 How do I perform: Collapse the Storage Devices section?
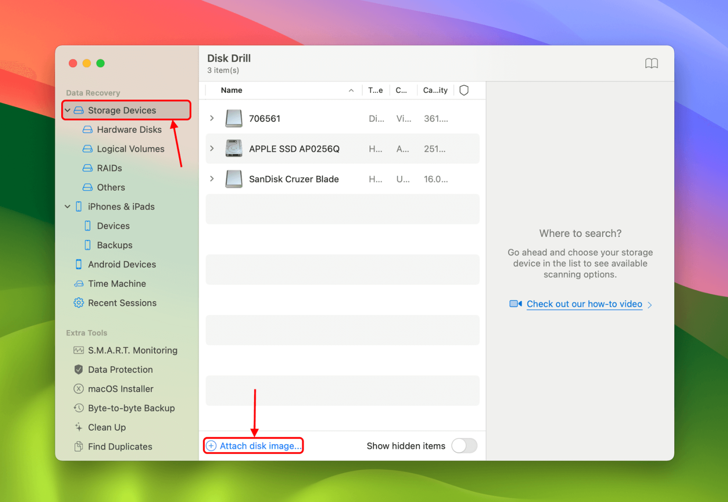(x=68, y=110)
